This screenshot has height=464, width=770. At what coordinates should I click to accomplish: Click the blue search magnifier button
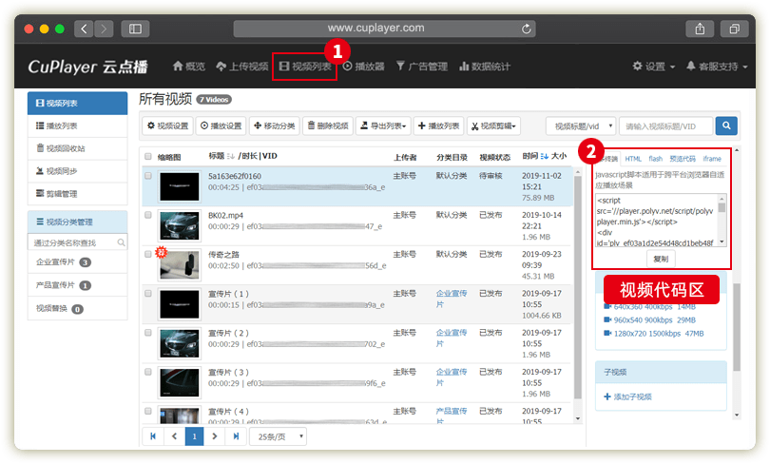point(726,126)
